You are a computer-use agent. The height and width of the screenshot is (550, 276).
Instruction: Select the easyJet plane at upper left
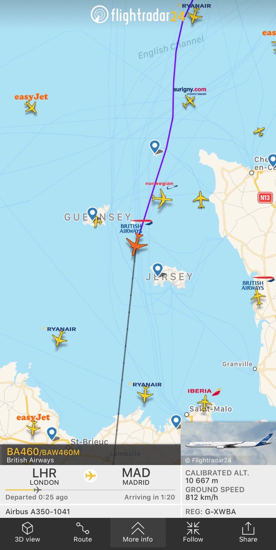(31, 107)
